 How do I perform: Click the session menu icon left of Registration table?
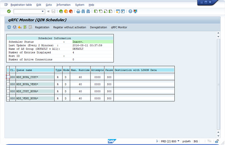(x=6, y=5)
